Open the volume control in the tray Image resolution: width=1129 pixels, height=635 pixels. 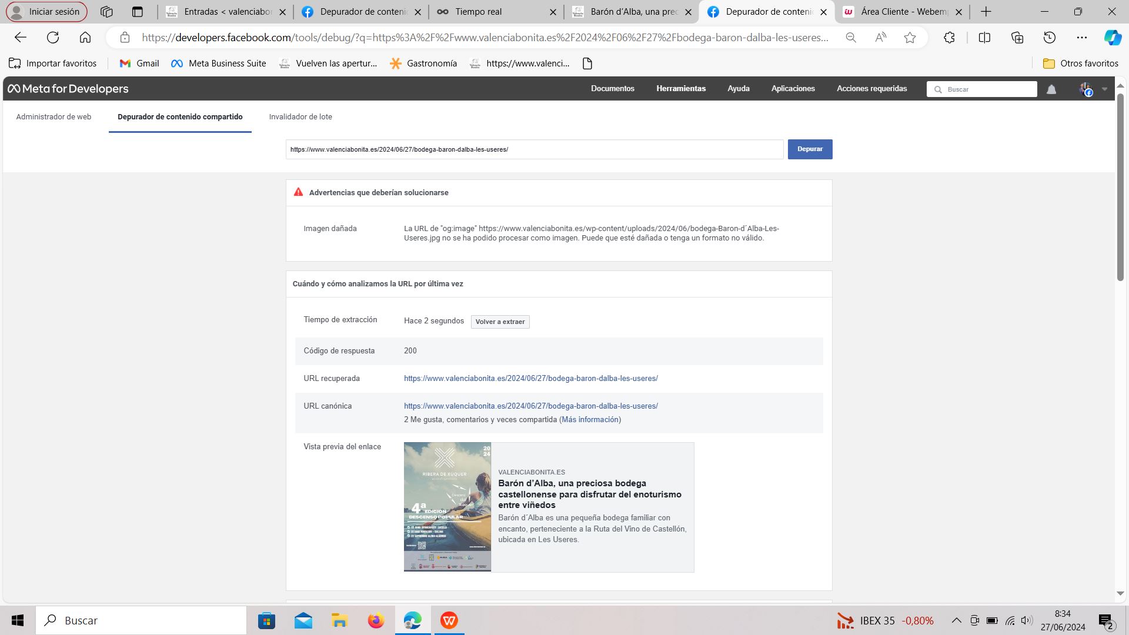point(1027,620)
